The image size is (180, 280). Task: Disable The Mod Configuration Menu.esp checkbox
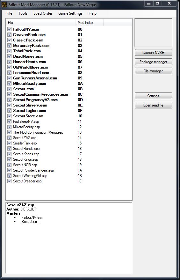point(10,132)
